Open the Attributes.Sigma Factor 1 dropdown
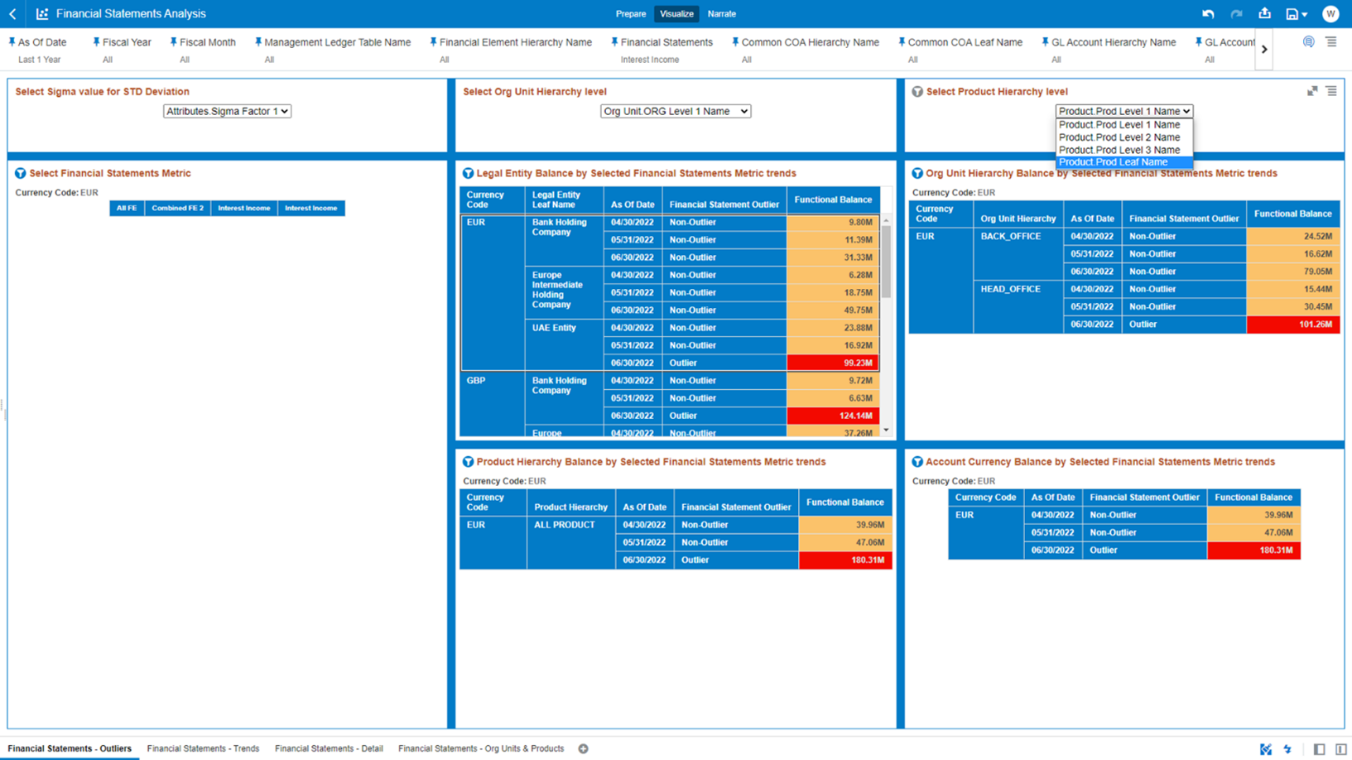The image size is (1352, 760). point(226,110)
